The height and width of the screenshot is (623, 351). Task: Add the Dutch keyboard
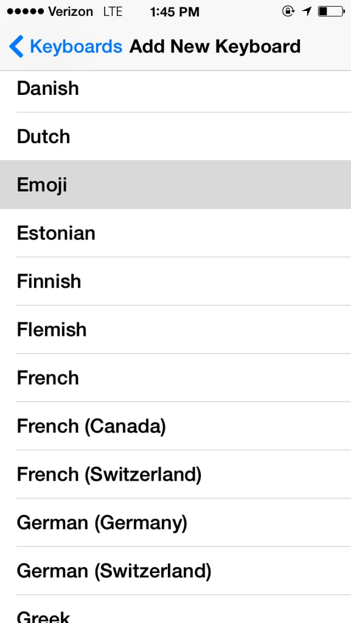click(175, 136)
